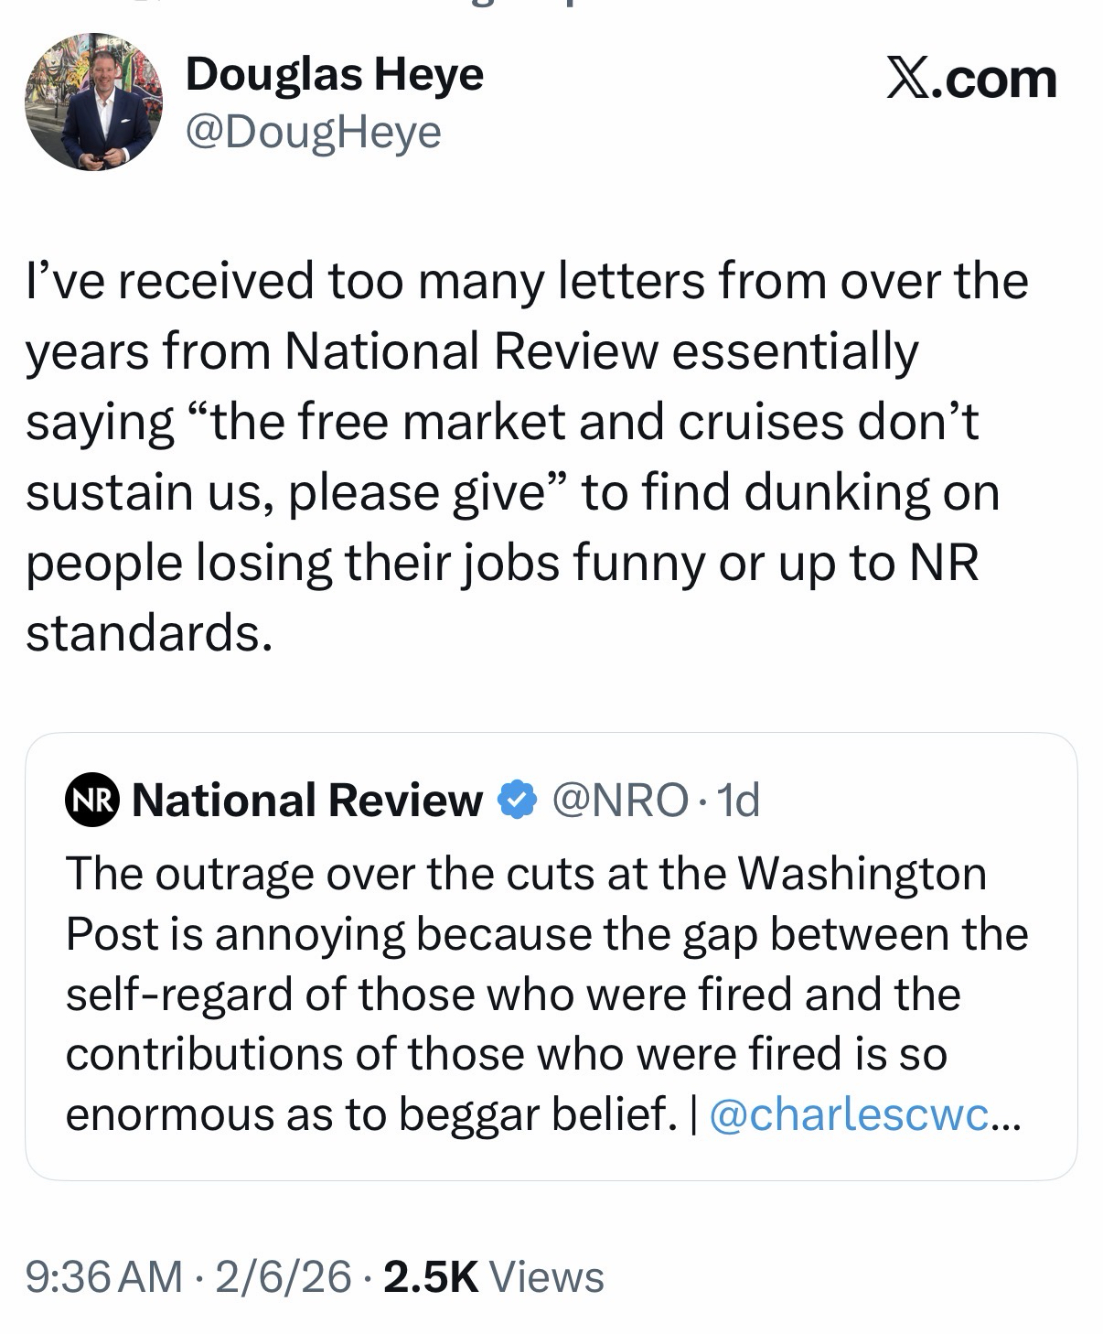Open the 2.5K view count
This screenshot has height=1334, width=1103.
click(x=431, y=1277)
